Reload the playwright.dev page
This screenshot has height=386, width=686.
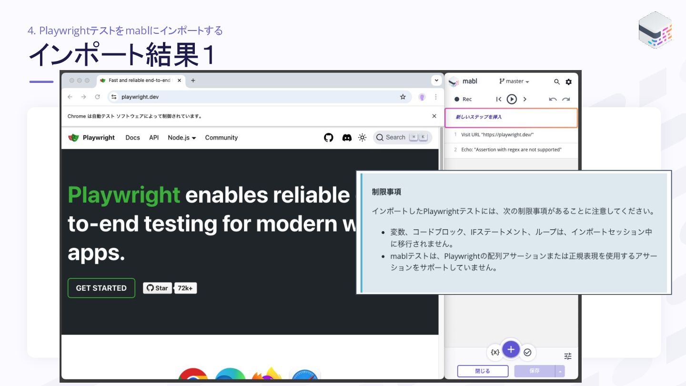pyautogui.click(x=97, y=97)
